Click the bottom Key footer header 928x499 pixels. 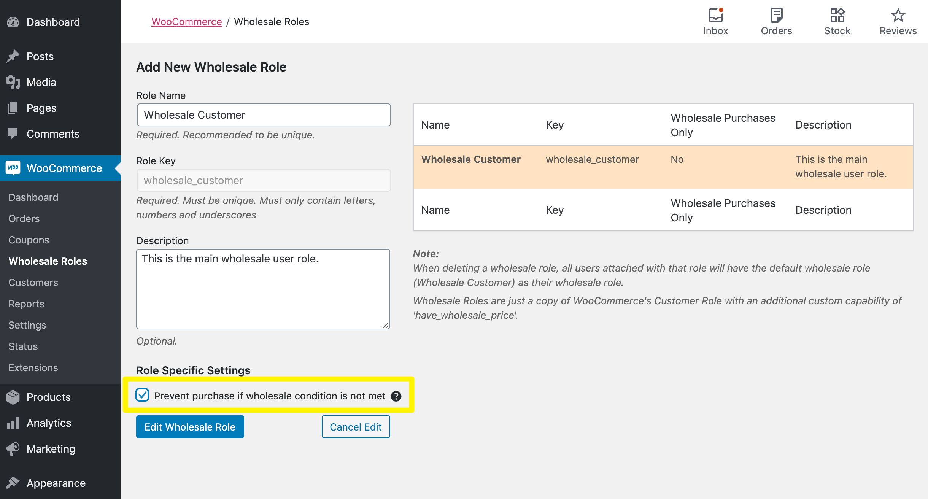[555, 210]
